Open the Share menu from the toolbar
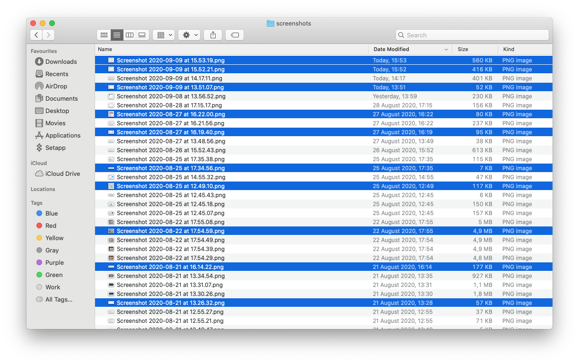 [212, 35]
